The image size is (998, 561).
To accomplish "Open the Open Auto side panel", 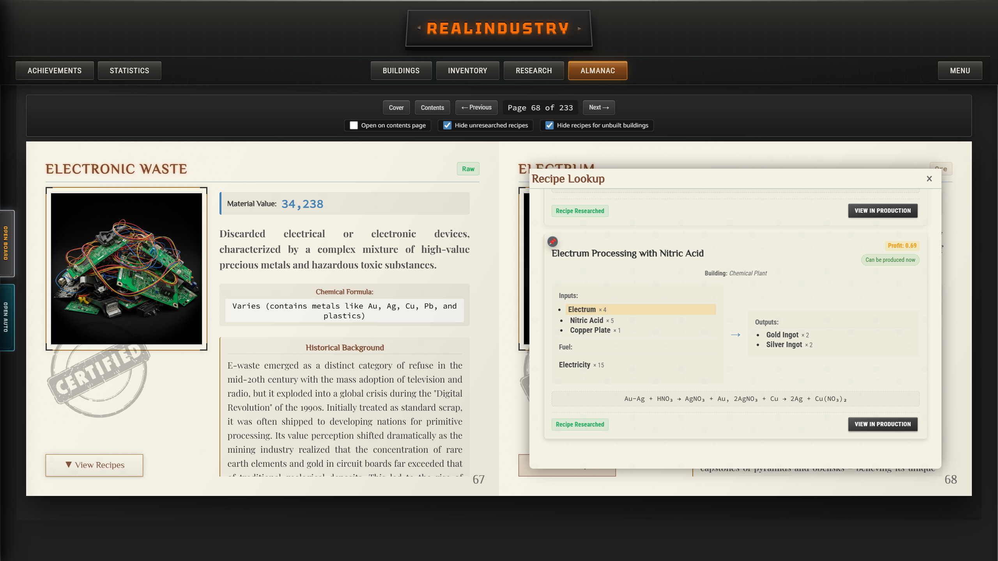I will click(7, 318).
